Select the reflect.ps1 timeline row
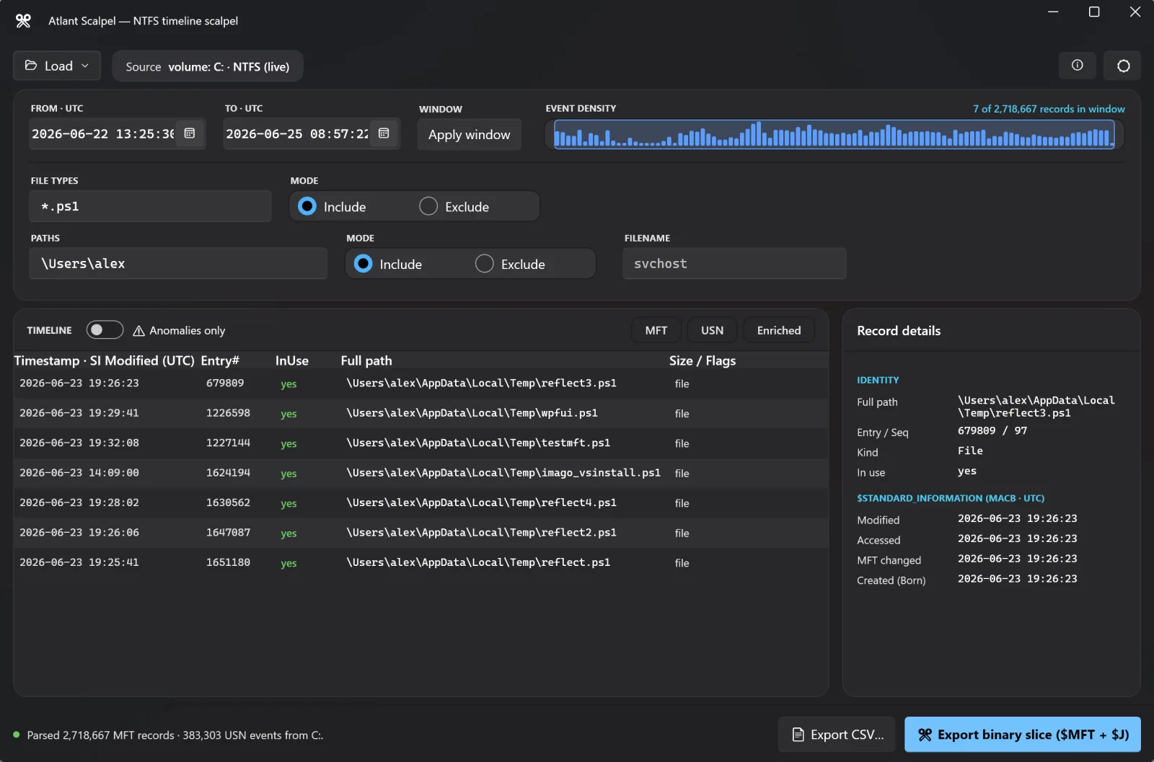Screen dimensions: 1154x762 point(420,562)
